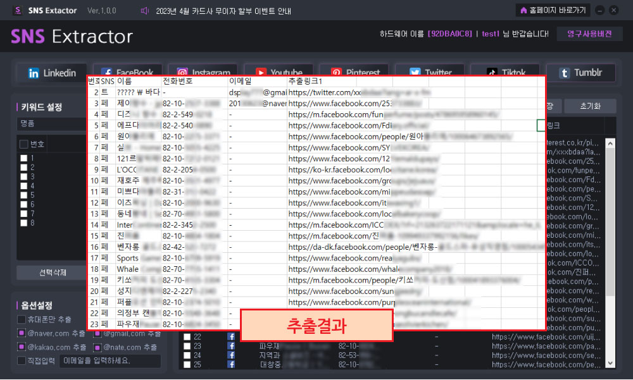Open 홈페이지 바로가기 link
This screenshot has height=380, width=633.
pos(553,11)
